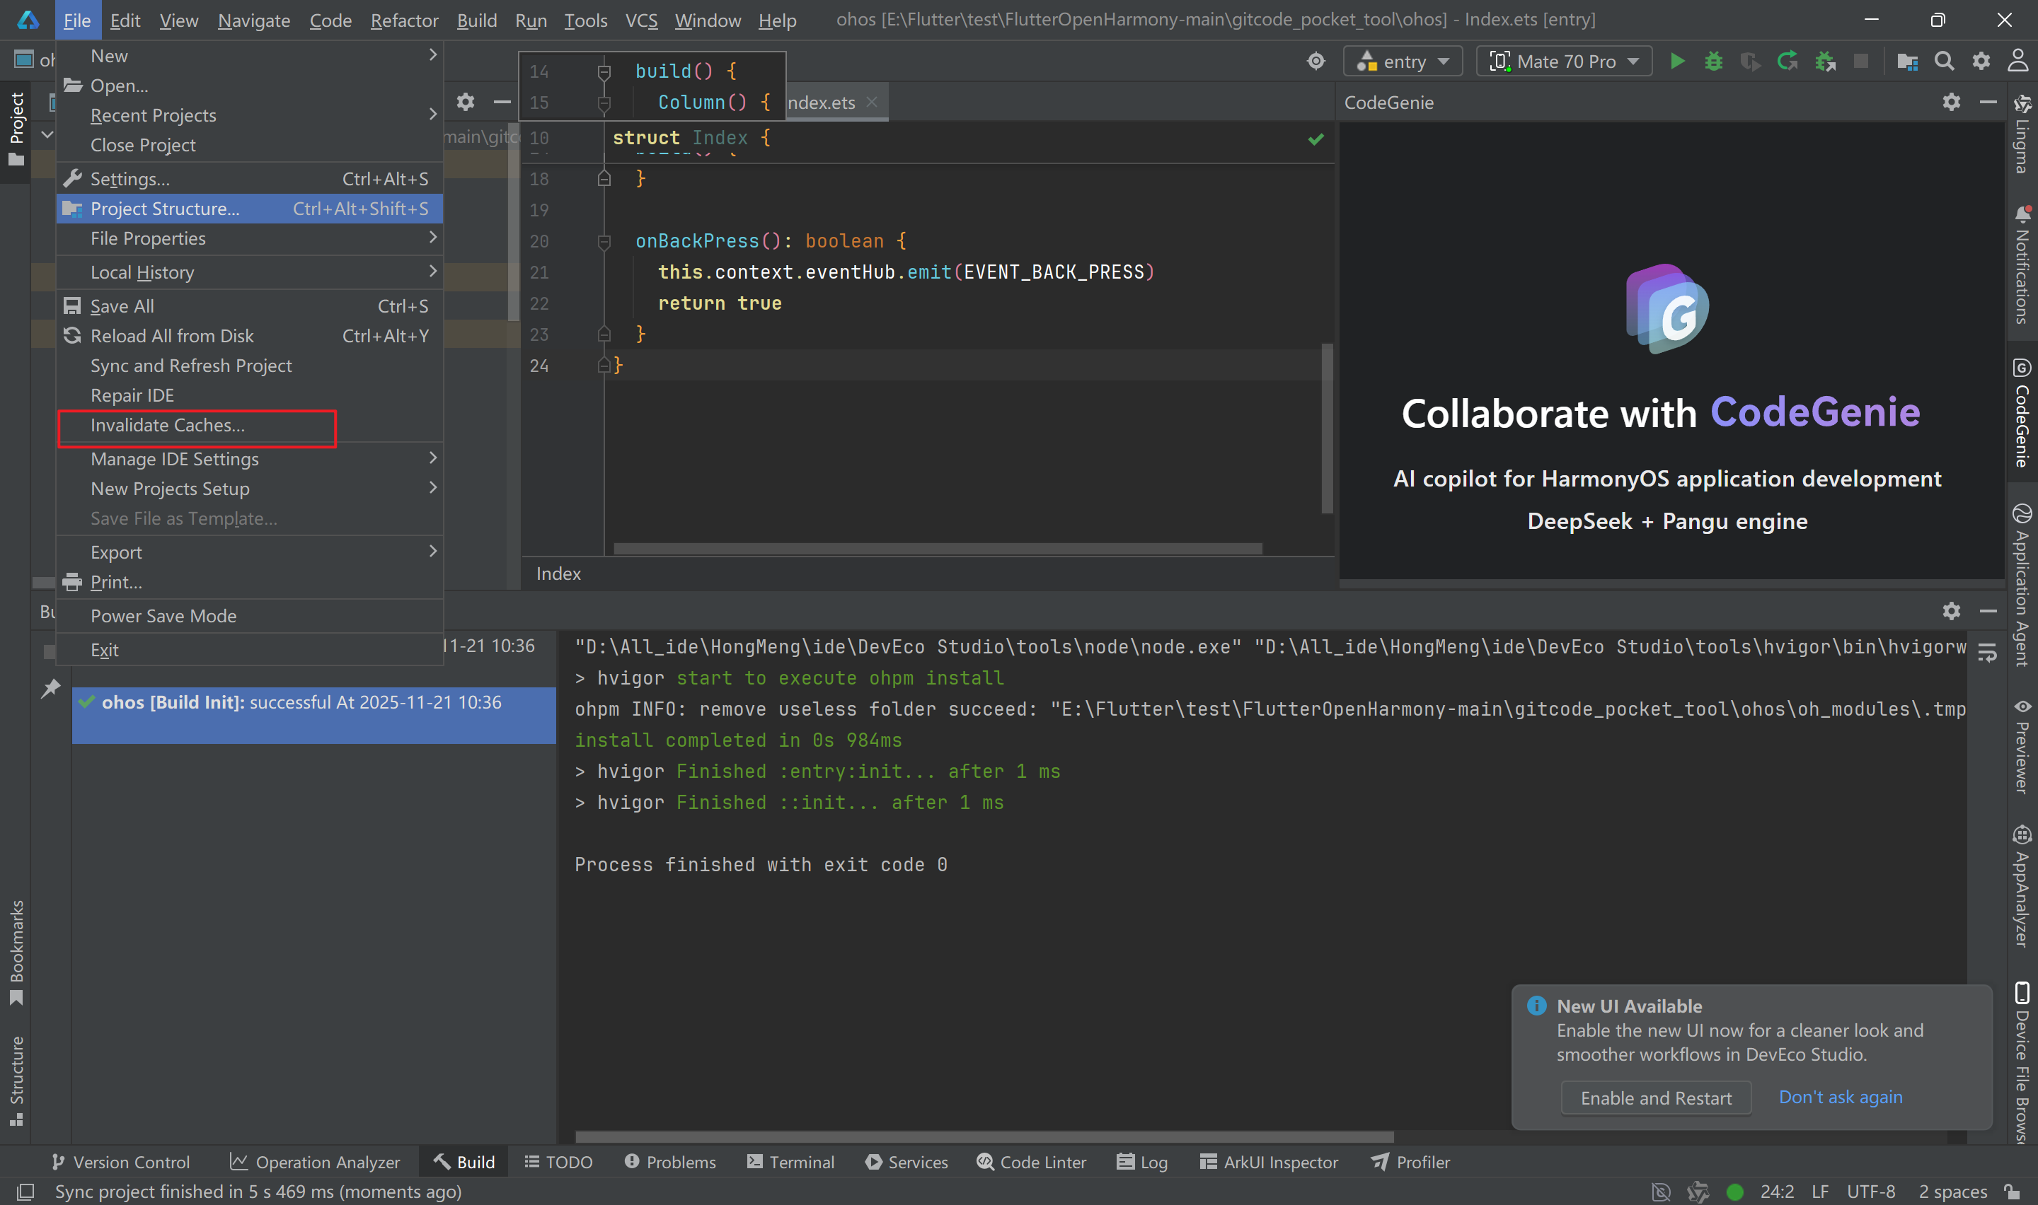Click the Apply Changes and Restart icon
The width and height of the screenshot is (2038, 1205).
coord(1787,62)
